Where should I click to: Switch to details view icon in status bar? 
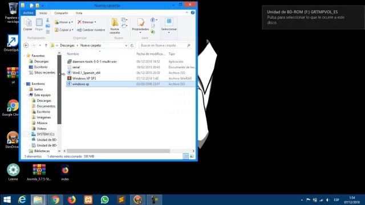pyautogui.click(x=185, y=157)
